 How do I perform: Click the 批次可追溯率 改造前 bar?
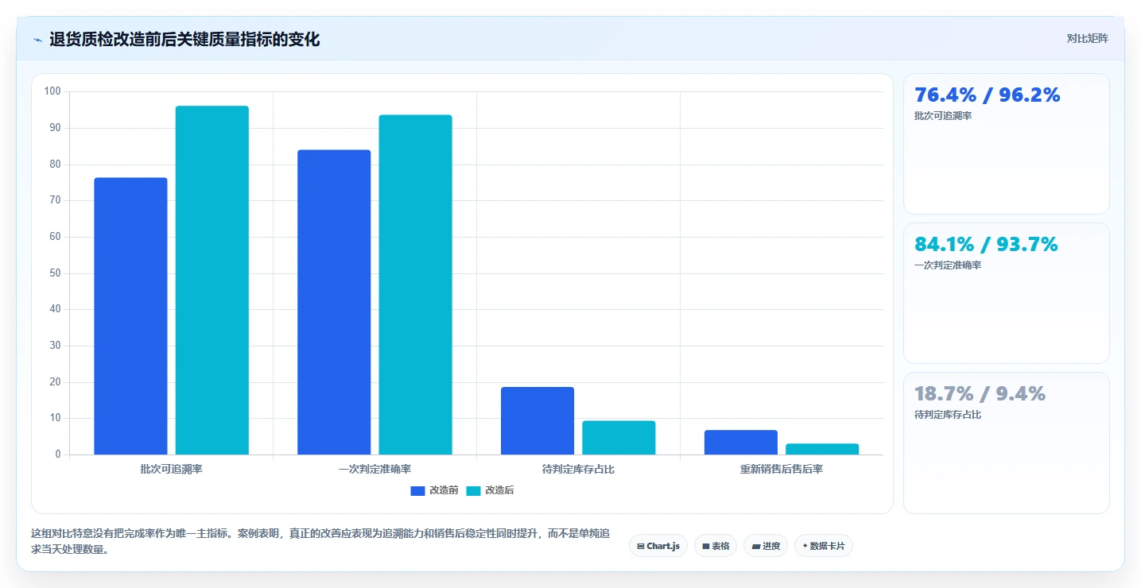point(130,316)
